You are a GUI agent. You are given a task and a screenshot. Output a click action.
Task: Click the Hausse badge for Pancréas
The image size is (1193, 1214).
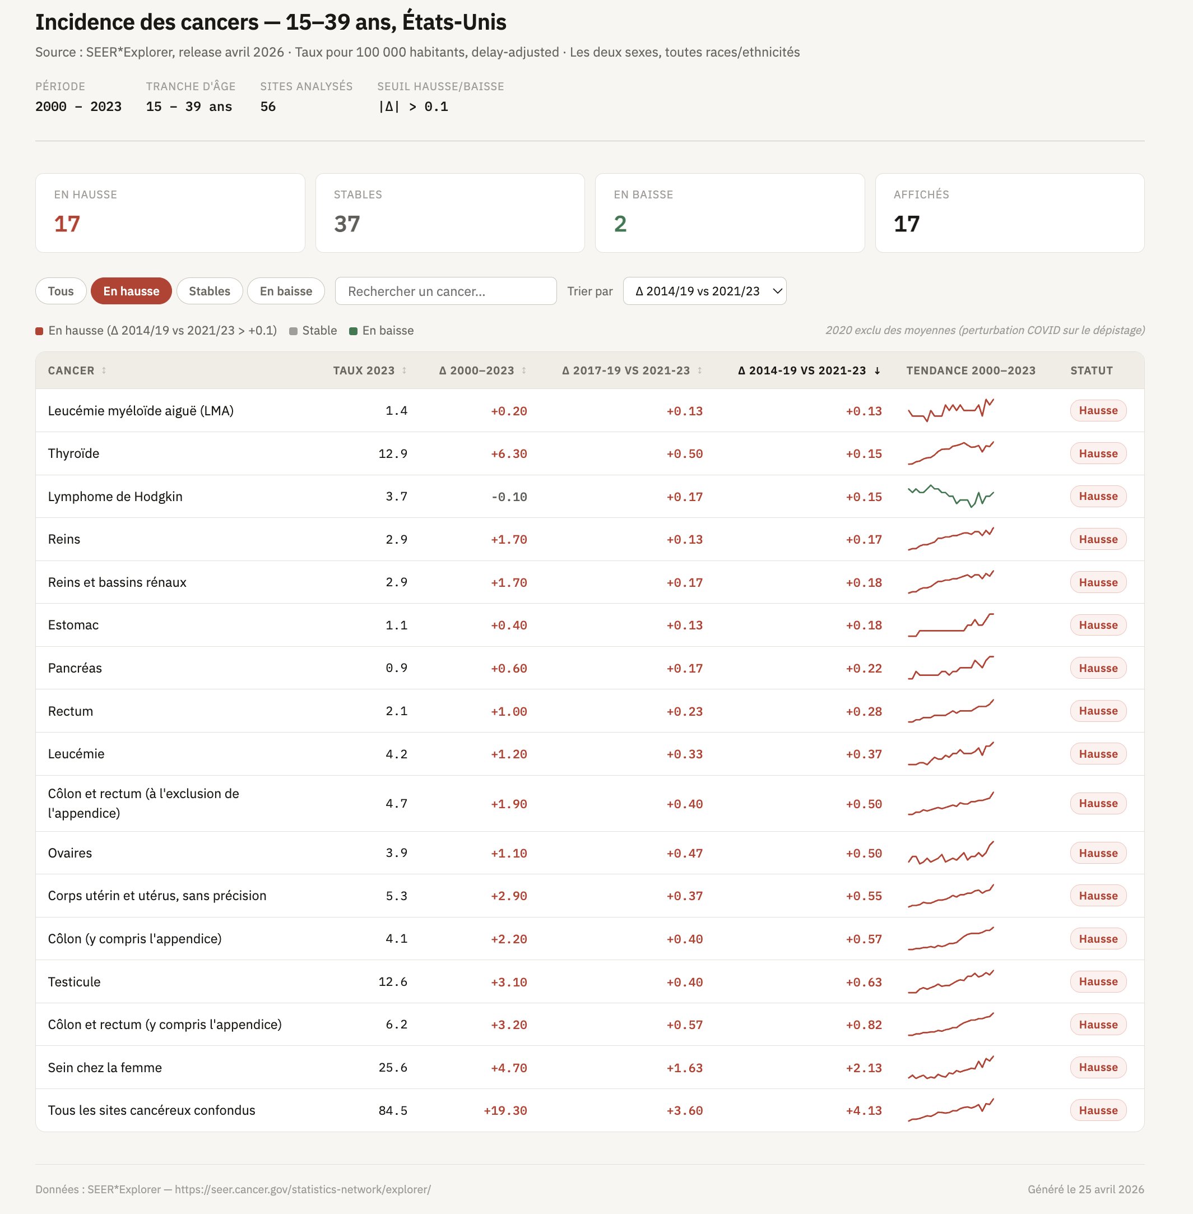(1098, 668)
